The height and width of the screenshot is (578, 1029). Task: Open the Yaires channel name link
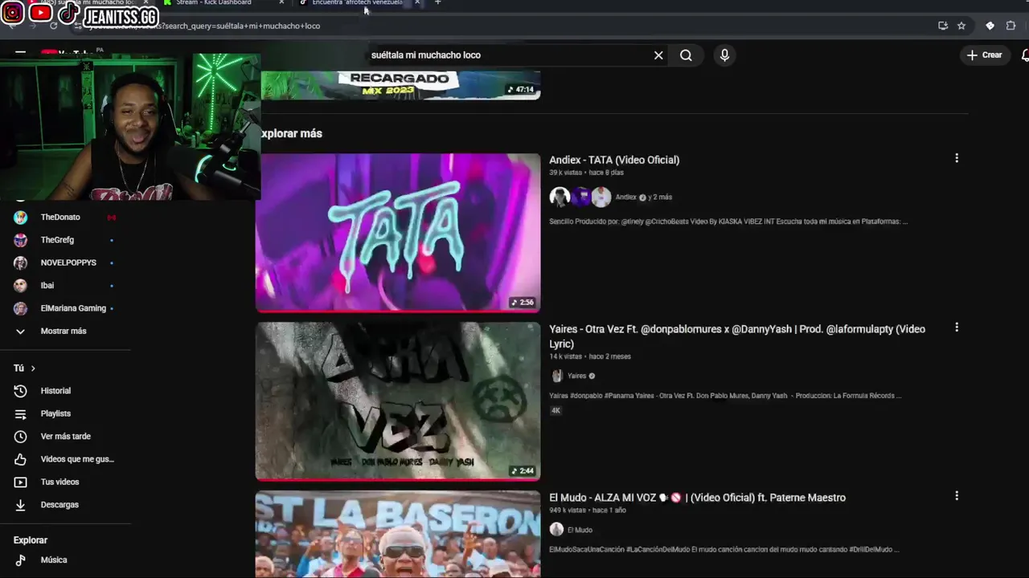pos(576,376)
